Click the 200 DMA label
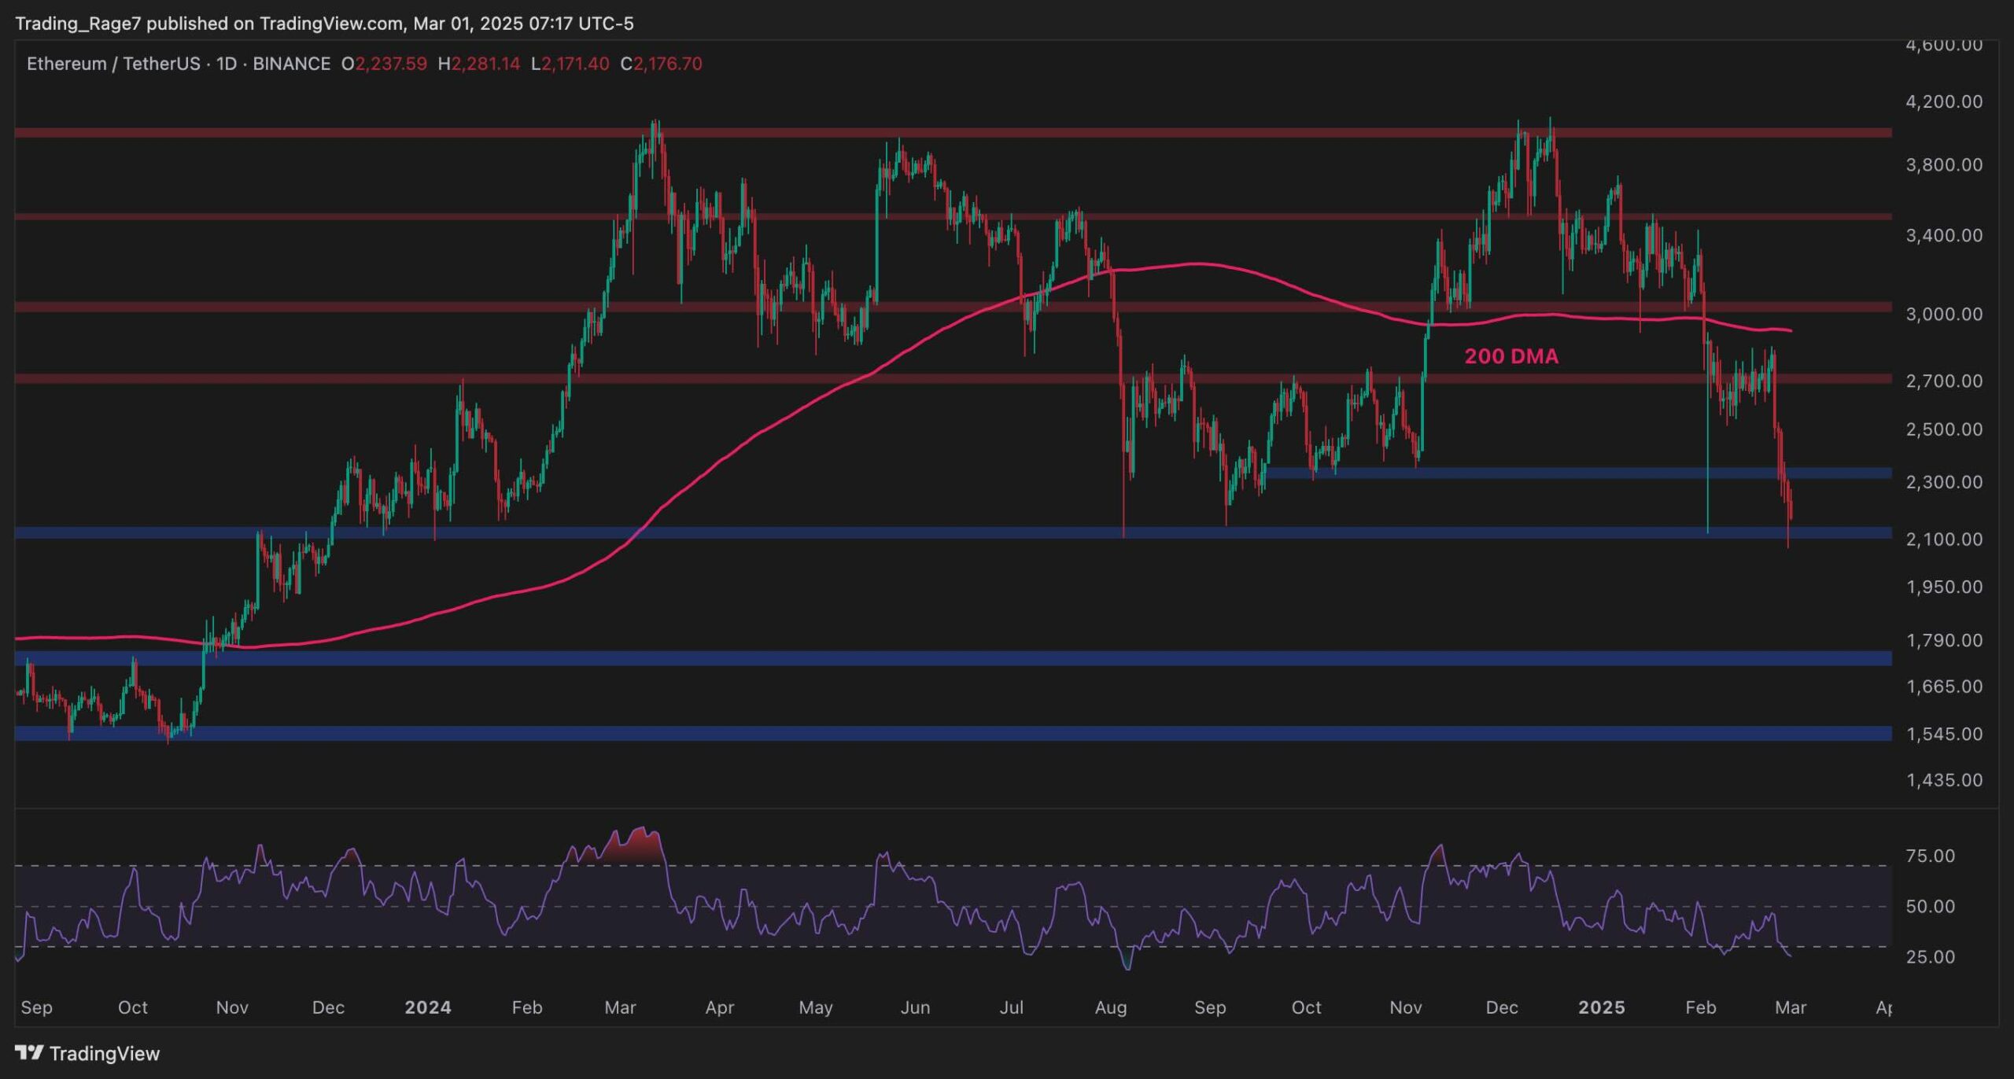 (x=1510, y=356)
